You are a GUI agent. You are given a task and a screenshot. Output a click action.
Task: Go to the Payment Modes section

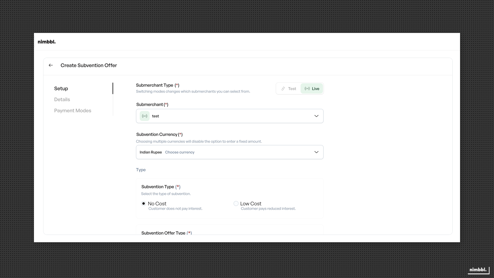[x=73, y=110]
